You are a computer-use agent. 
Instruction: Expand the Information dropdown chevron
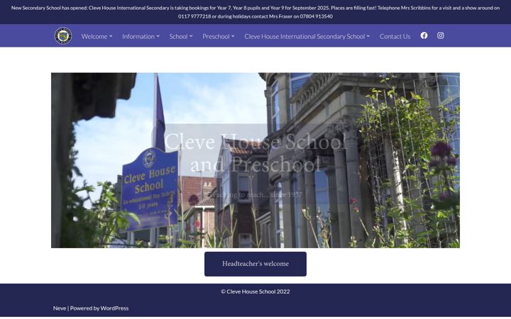click(158, 36)
